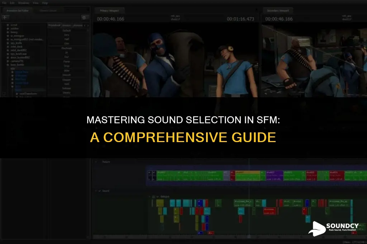Image resolution: width=367 pixels, height=244 pixels.
Task: Expand the spy_knife animation set
Action: (8, 43)
